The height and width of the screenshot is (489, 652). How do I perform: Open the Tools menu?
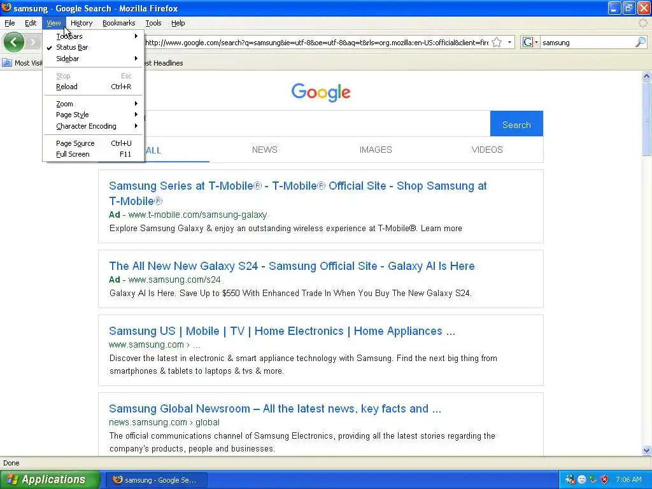153,23
